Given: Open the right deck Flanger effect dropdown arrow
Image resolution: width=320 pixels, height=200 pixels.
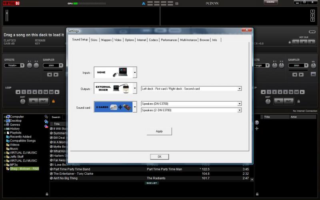Looking at the screenshot, I should coord(267,65).
